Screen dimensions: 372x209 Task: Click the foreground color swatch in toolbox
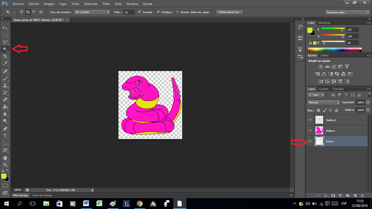4,176
